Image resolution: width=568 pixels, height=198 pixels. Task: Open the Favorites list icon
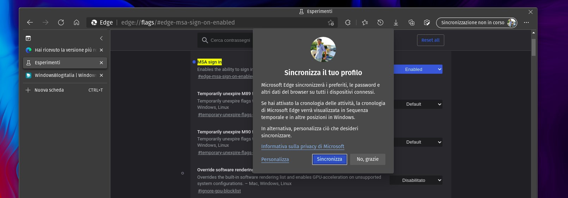[365, 22]
